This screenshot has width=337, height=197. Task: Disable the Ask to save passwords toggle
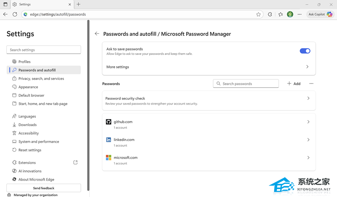[305, 51]
